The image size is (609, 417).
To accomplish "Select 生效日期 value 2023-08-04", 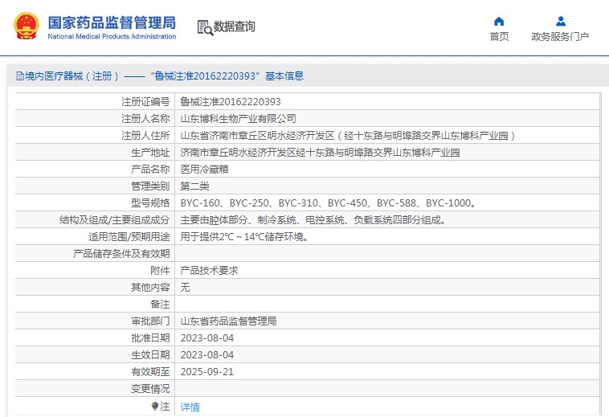I will tap(207, 355).
